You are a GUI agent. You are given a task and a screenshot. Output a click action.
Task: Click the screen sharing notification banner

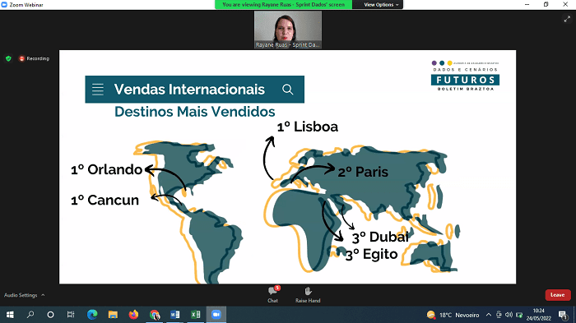pyautogui.click(x=283, y=5)
